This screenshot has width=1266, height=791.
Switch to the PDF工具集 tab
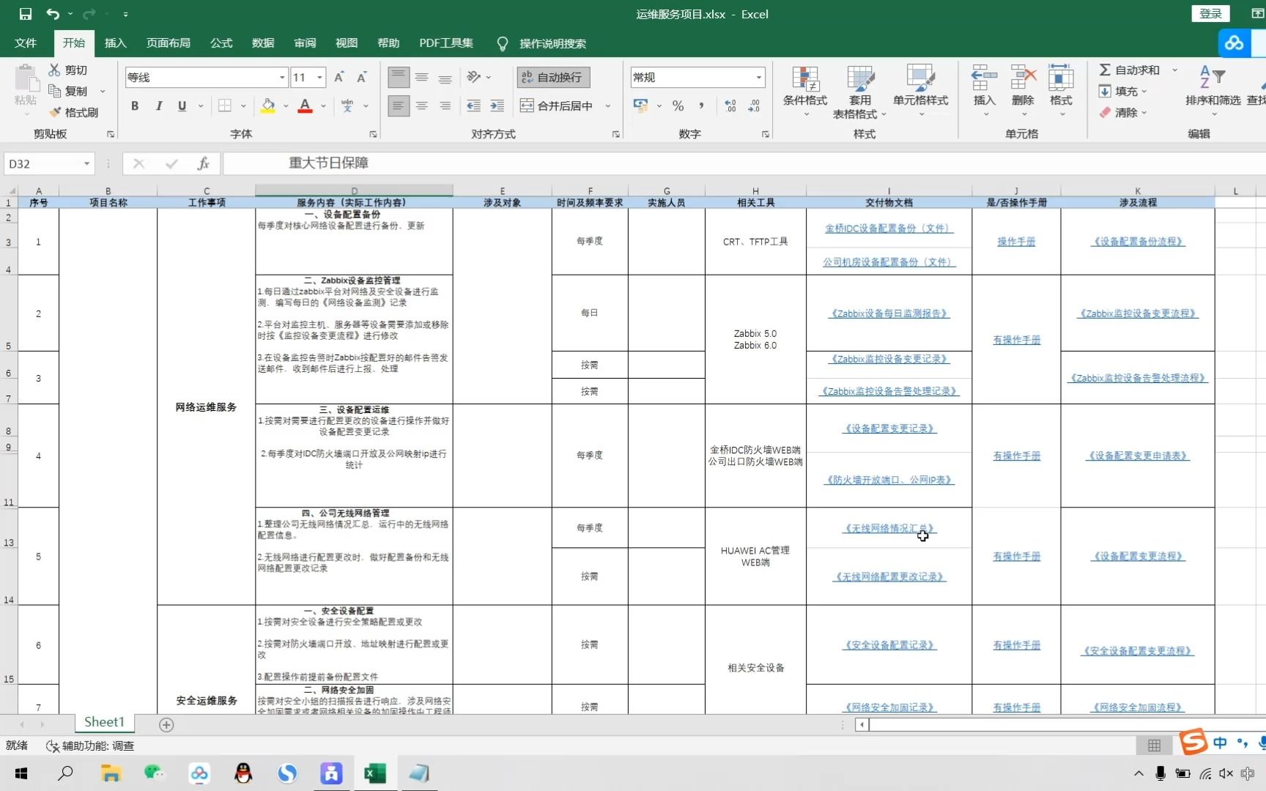pos(446,43)
